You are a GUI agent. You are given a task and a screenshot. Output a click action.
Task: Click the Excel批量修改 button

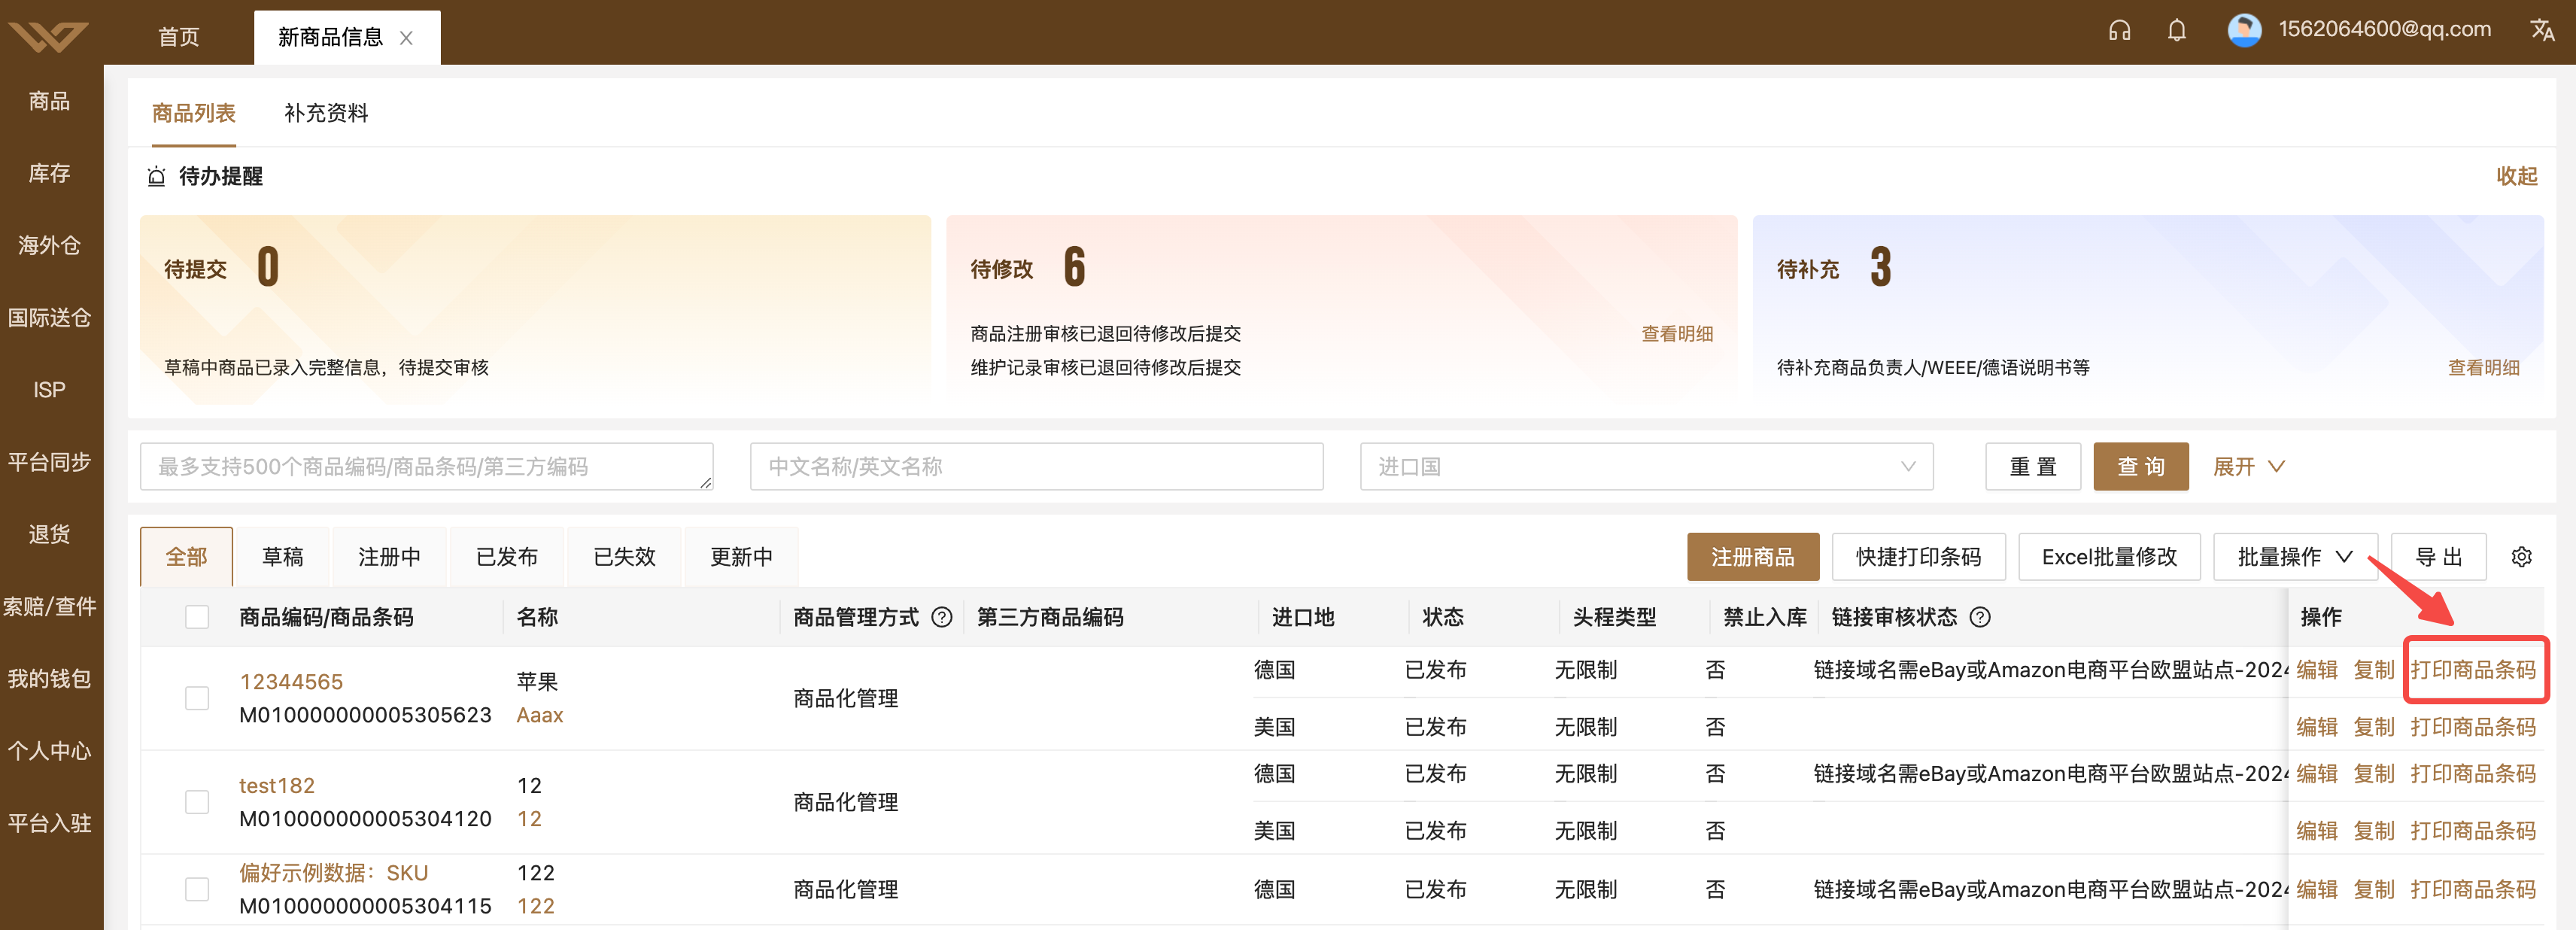[x=2109, y=557]
